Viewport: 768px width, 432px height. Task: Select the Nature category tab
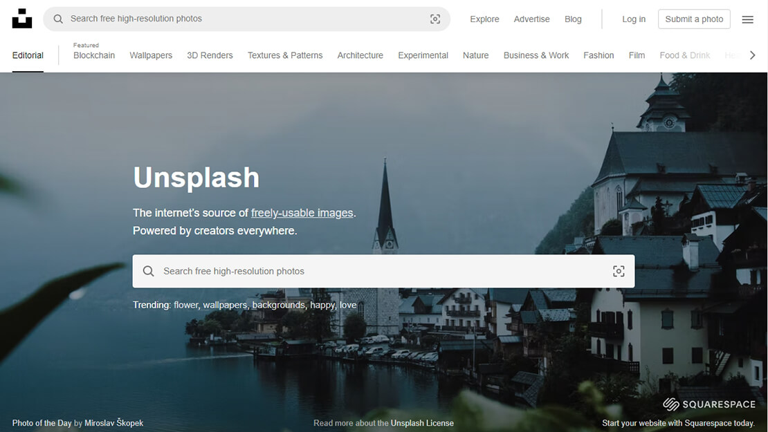475,55
